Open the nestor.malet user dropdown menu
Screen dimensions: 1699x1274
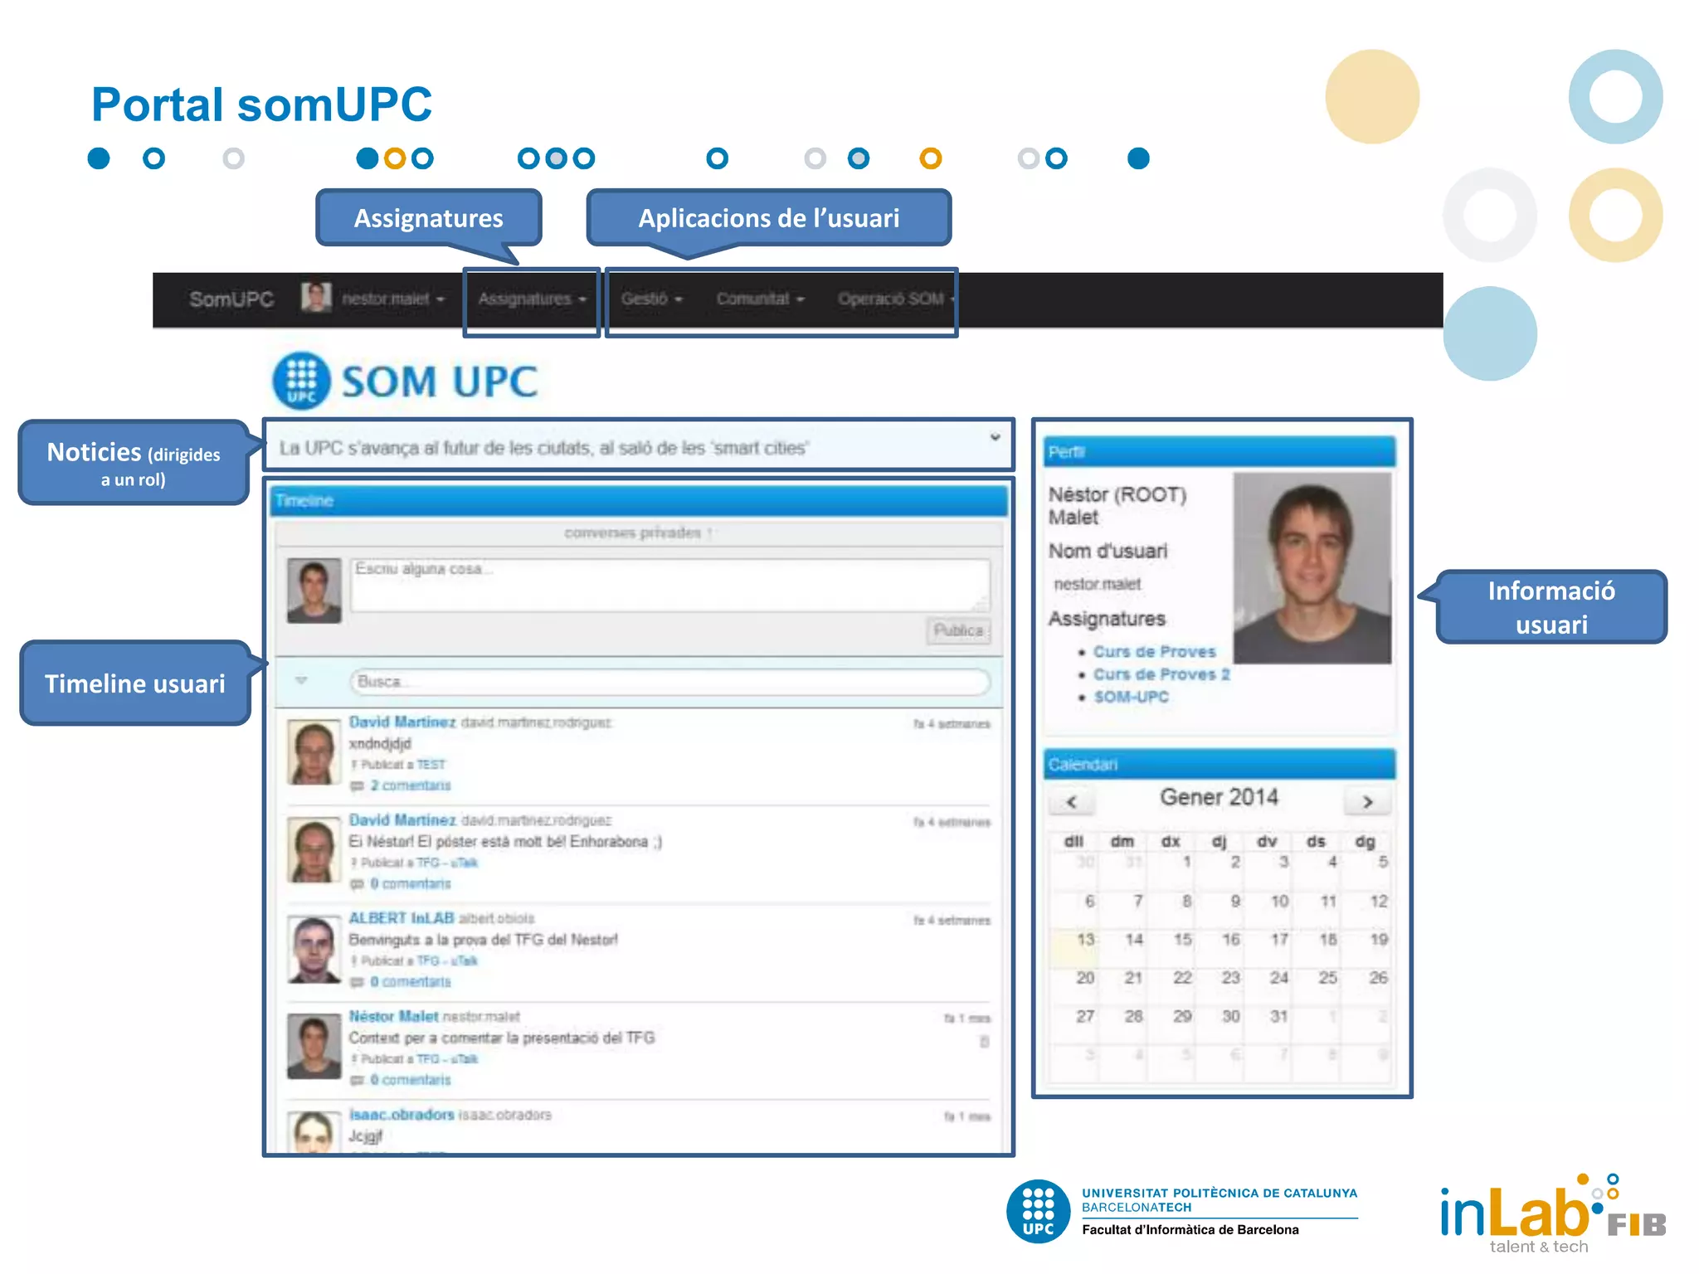(393, 299)
